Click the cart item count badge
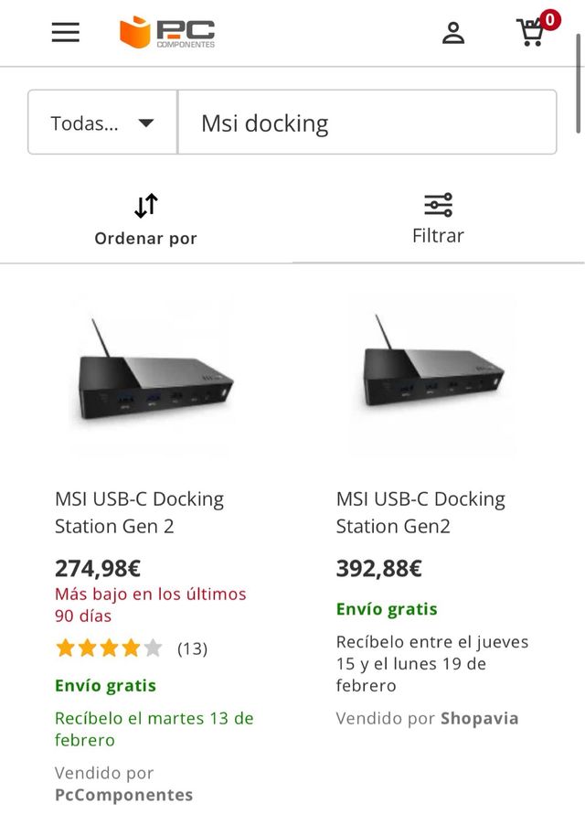 point(550,20)
